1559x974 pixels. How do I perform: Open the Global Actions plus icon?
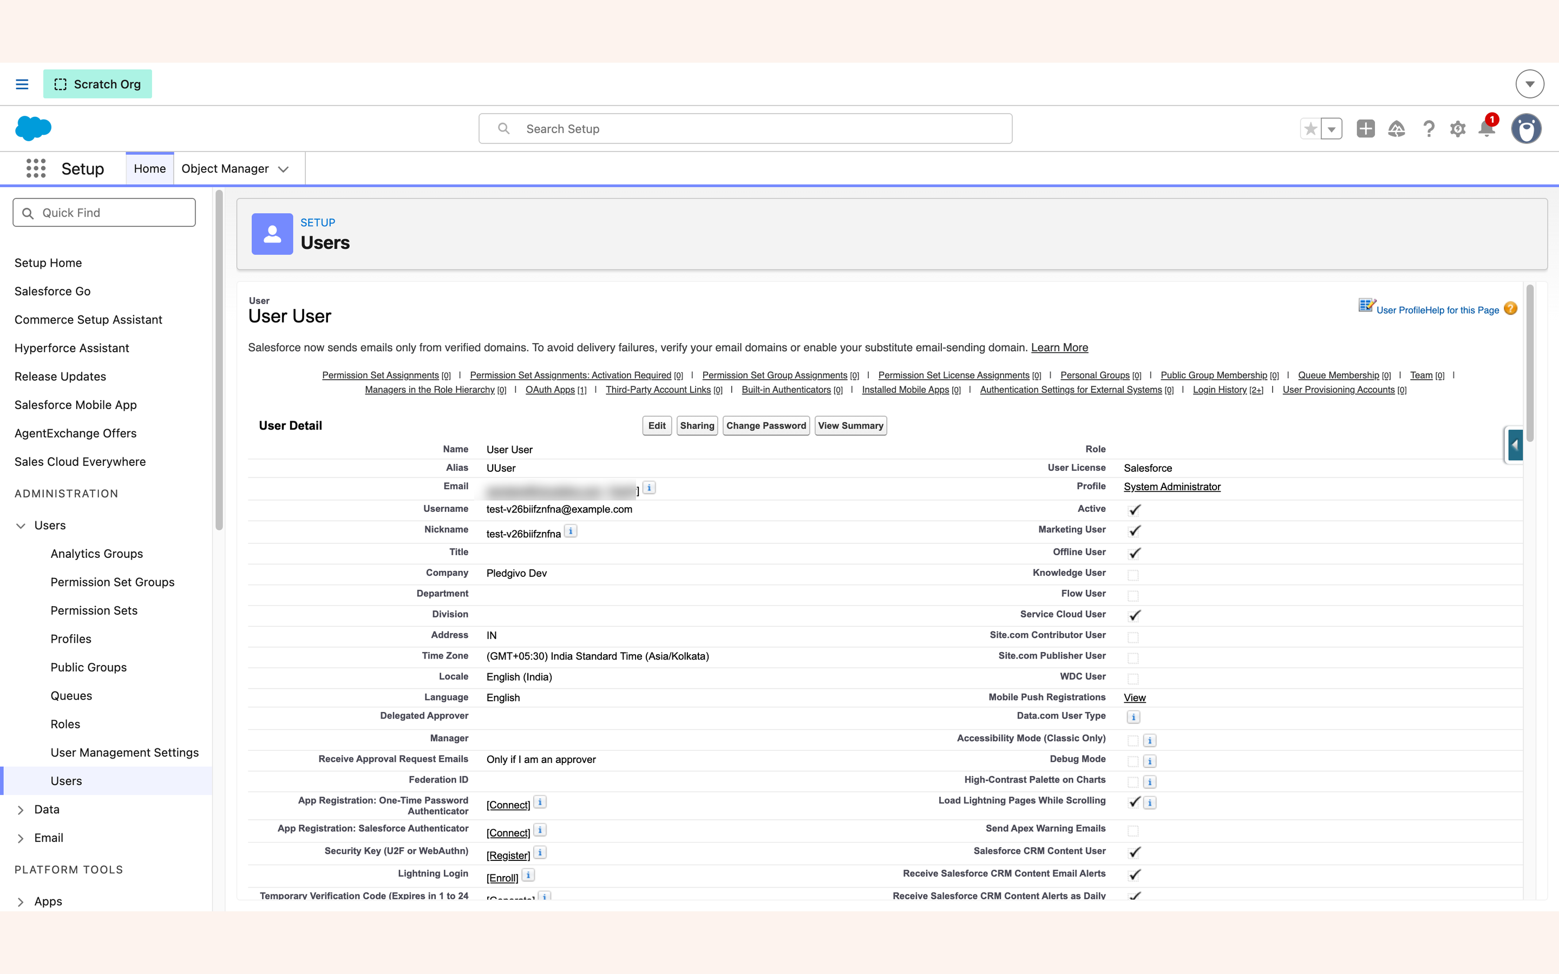coord(1366,129)
